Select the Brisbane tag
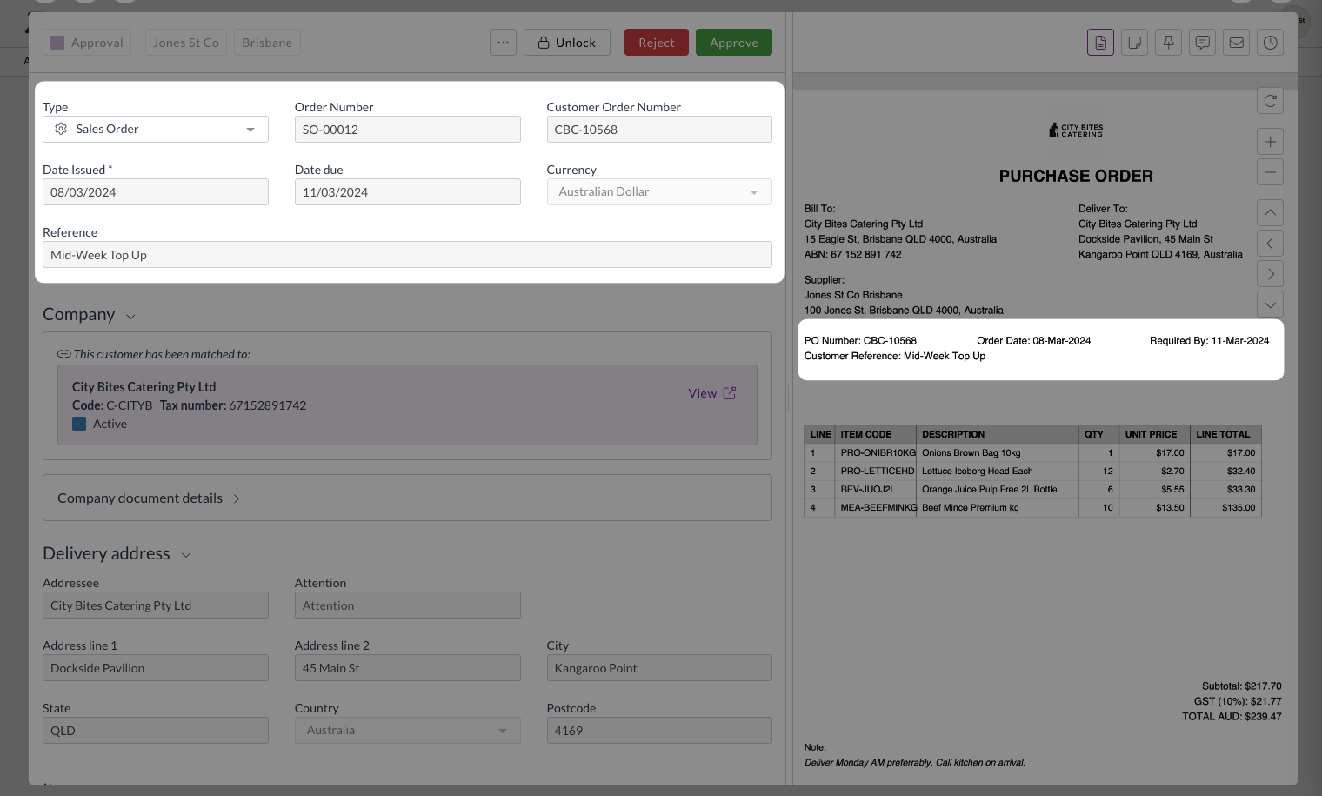The width and height of the screenshot is (1322, 796). pyautogui.click(x=267, y=43)
